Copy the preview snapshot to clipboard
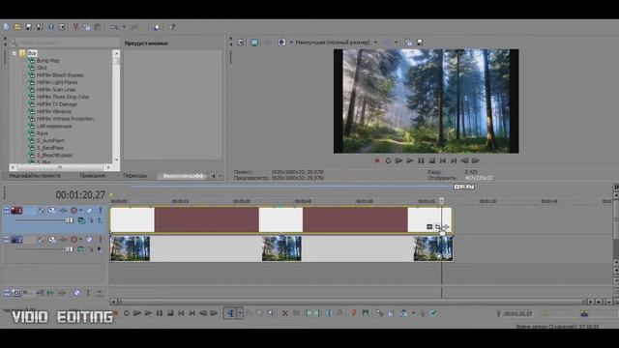 coord(408,43)
